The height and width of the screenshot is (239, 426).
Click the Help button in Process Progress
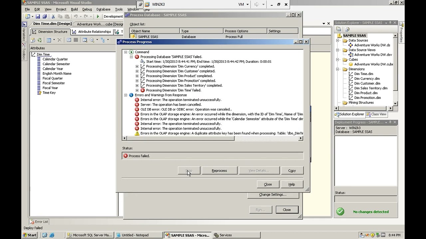click(x=292, y=185)
